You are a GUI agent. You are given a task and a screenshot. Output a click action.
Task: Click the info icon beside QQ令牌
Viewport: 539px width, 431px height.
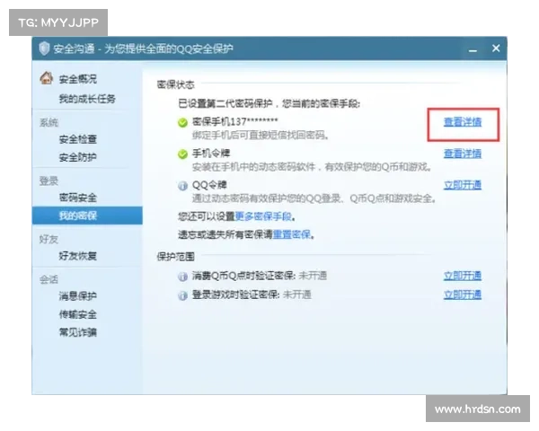click(x=182, y=186)
